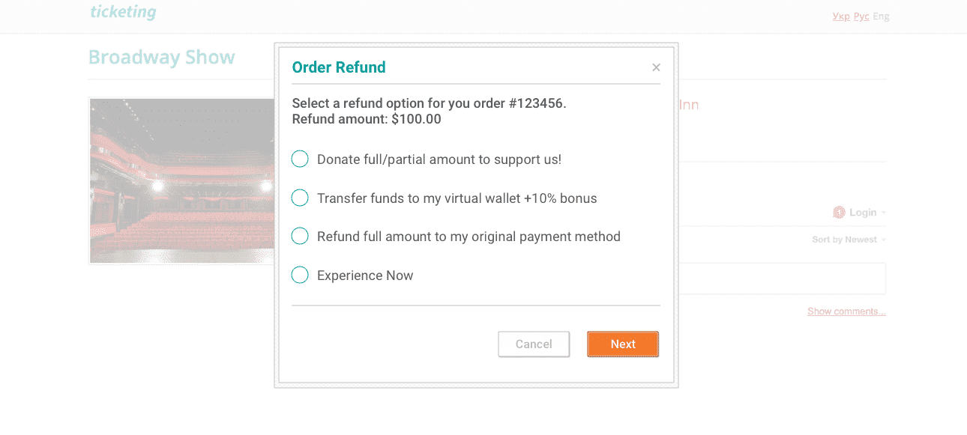967x435 pixels.
Task: Click the Order Refund dialog title
Action: pyautogui.click(x=339, y=67)
